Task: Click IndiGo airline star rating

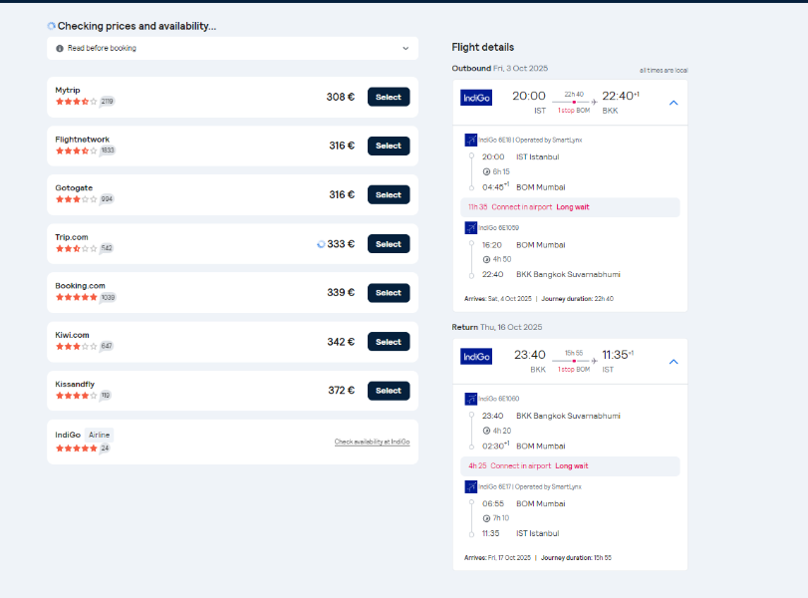Action: pos(77,448)
